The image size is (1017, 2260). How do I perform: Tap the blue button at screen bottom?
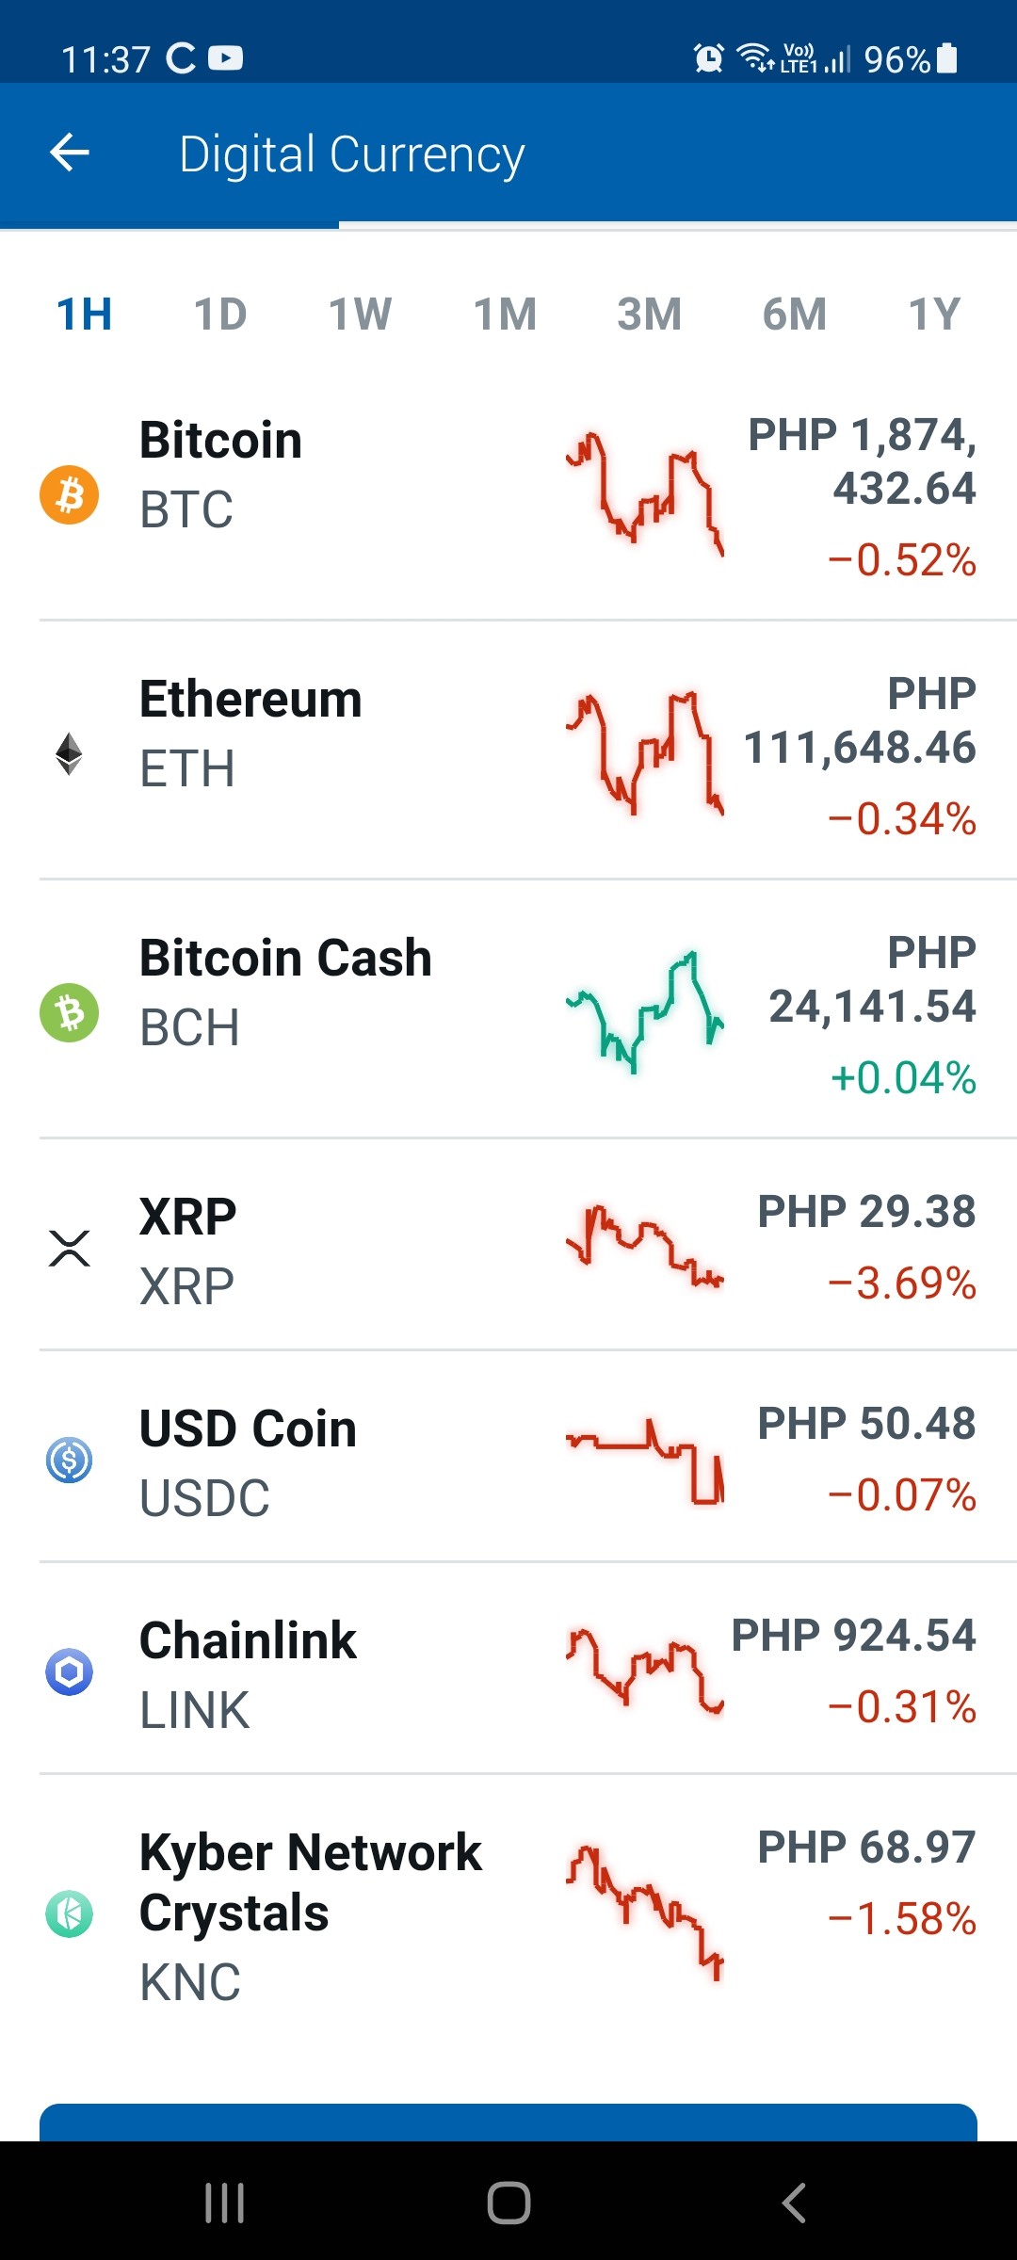pyautogui.click(x=508, y=2123)
